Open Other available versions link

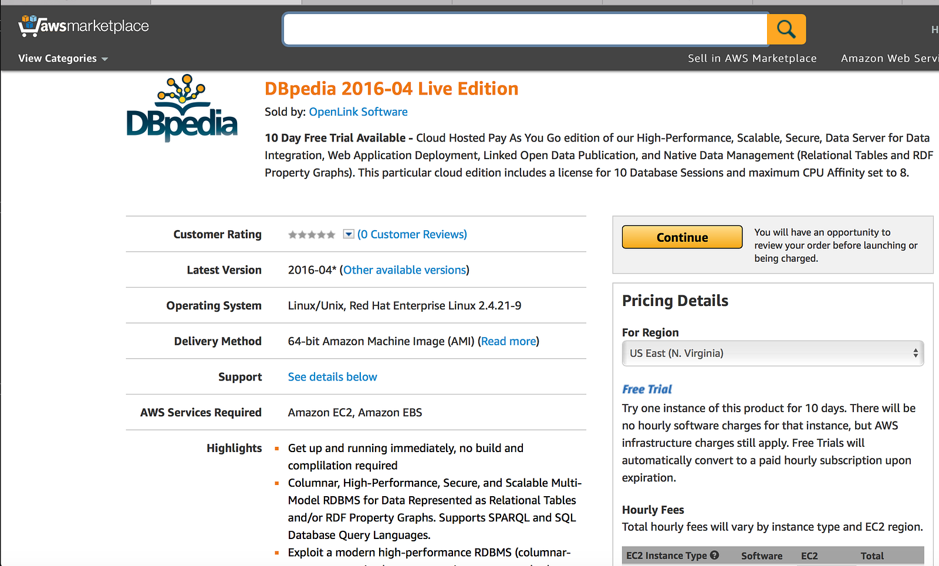click(x=405, y=270)
